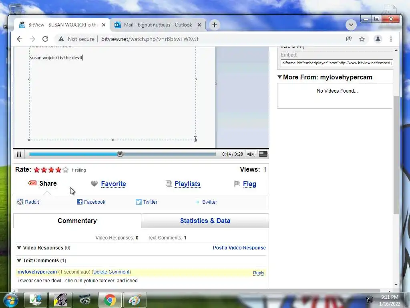Open the Chrome three-dot menu
This screenshot has width=410, height=308.
(x=391, y=39)
